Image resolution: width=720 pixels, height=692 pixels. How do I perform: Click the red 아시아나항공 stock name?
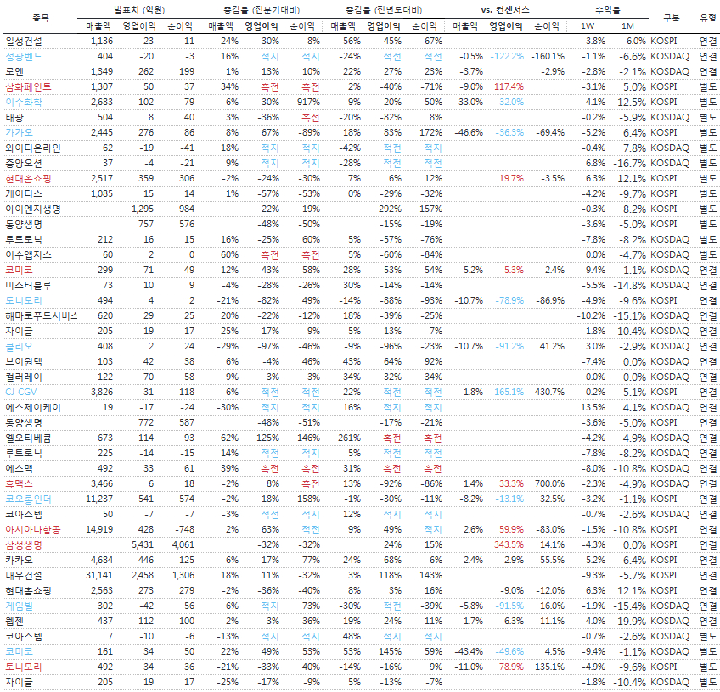(x=33, y=530)
